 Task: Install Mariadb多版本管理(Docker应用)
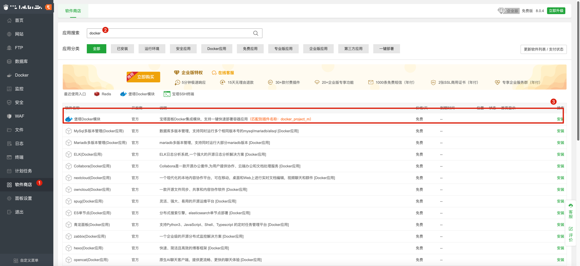tap(561, 143)
